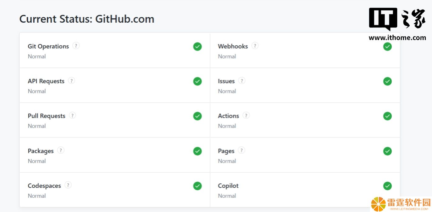Click the IT Home logo watermark

pyautogui.click(x=397, y=19)
